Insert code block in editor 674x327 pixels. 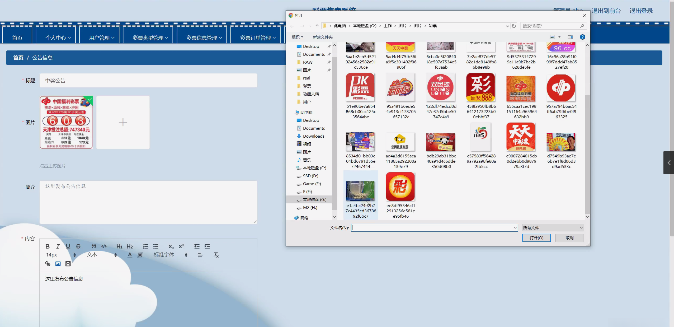tap(104, 246)
